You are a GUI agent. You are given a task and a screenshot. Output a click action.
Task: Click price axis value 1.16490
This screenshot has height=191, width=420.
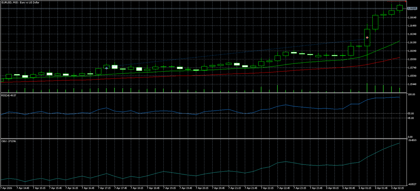(x=412, y=26)
